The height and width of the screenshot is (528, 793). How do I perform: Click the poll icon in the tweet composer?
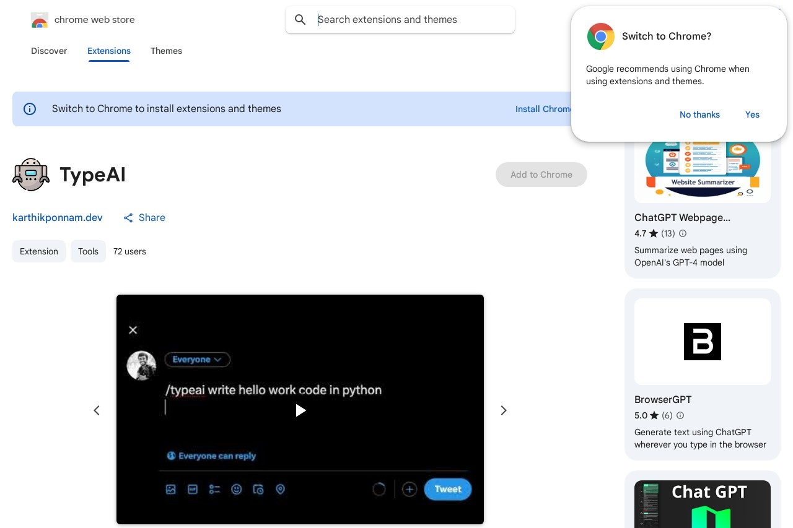[214, 489]
